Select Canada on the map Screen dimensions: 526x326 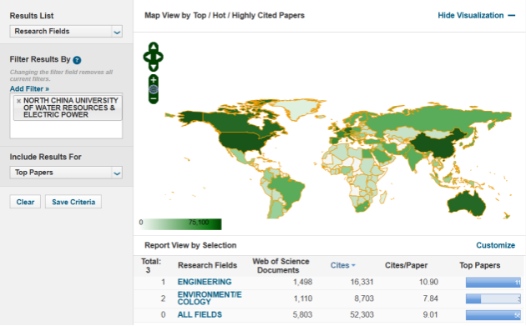point(235,123)
